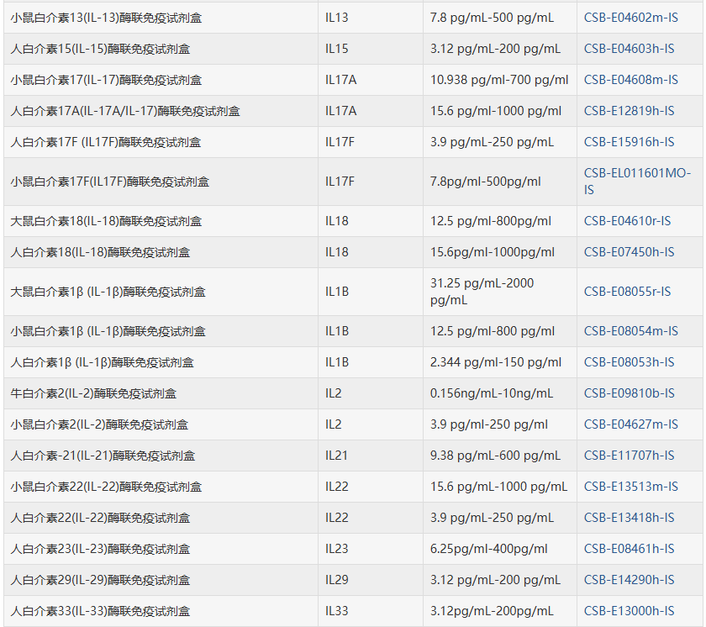Viewport: 706px width, 627px height.
Task: Select product name 人白介素33(IL-33)酶联免疫试剂盒
Action: (x=100, y=611)
